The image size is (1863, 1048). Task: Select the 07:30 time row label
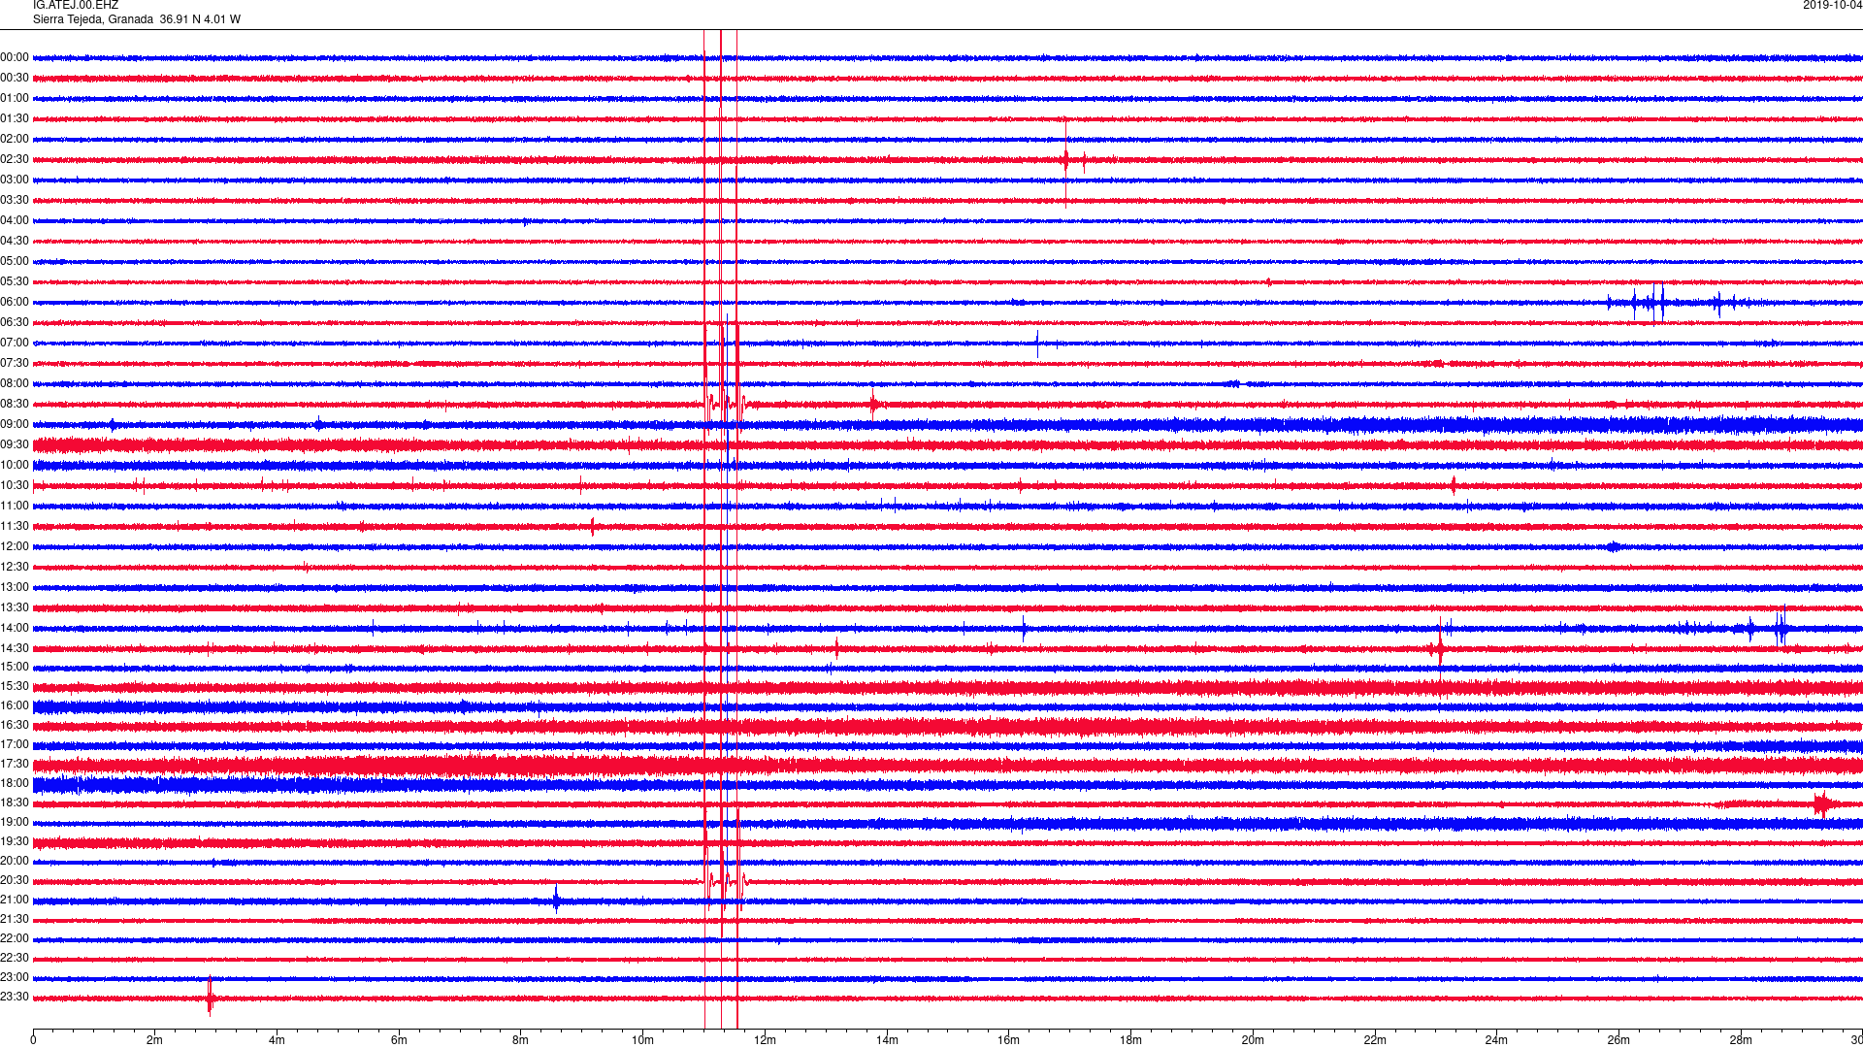[x=15, y=363]
